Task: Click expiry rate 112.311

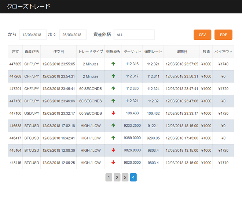Action: point(153,76)
